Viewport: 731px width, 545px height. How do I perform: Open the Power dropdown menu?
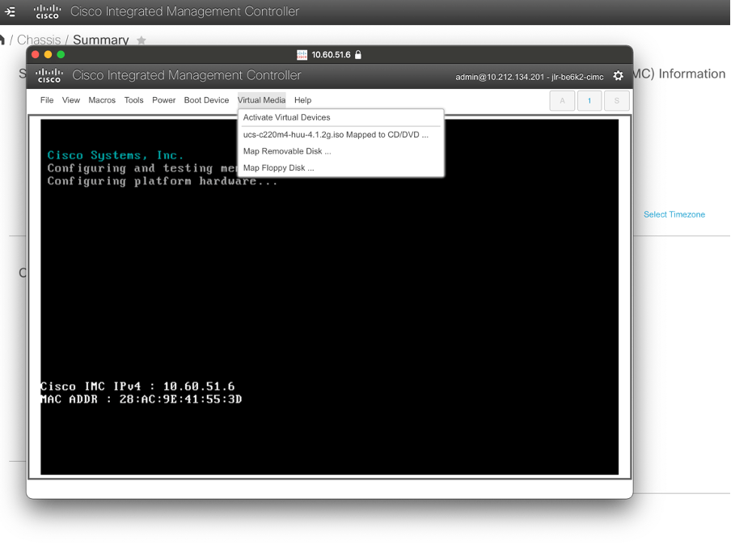(x=163, y=100)
